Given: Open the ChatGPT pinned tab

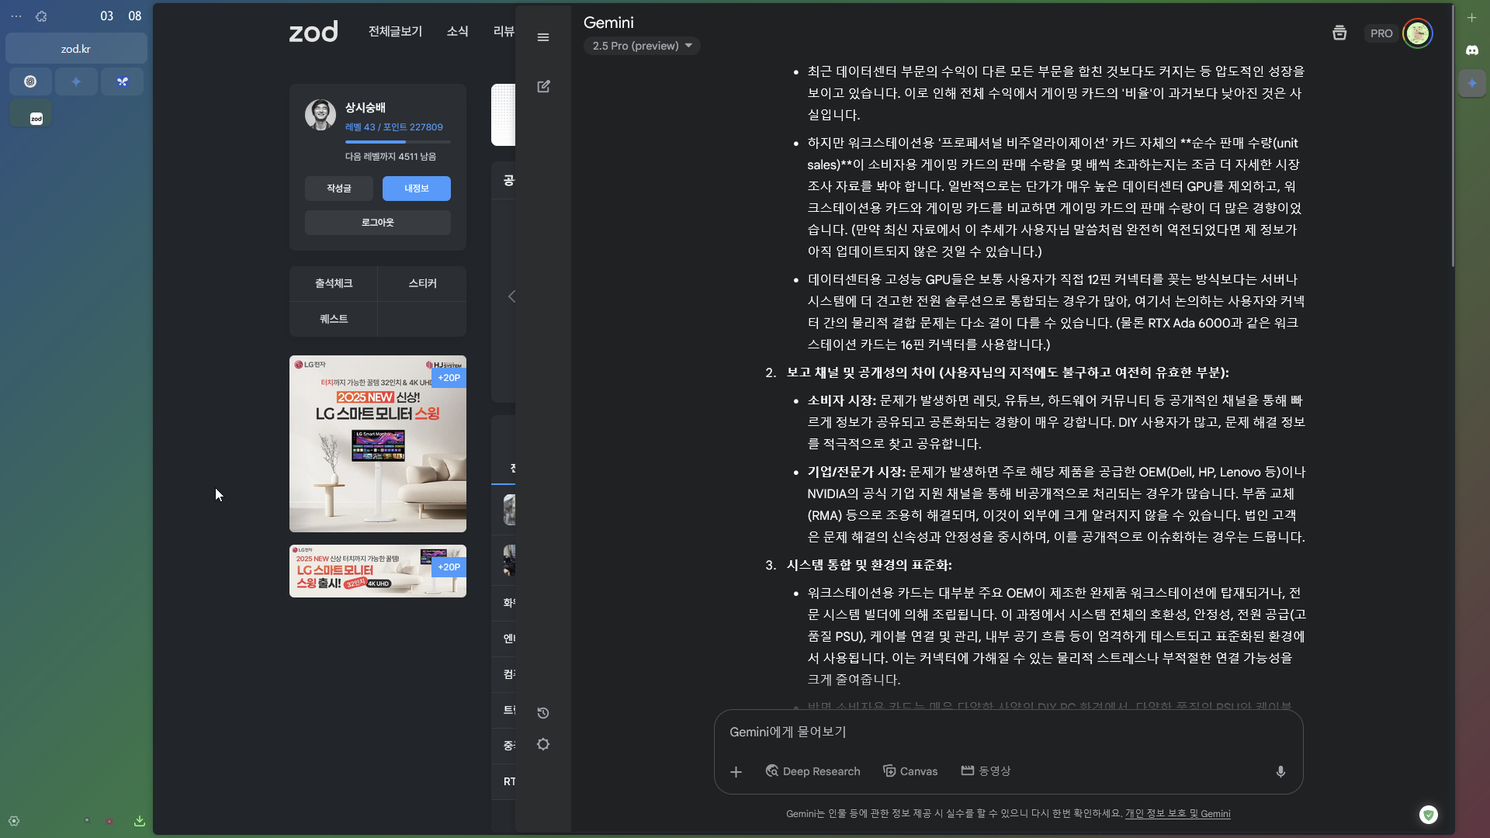Looking at the screenshot, I should pos(30,81).
